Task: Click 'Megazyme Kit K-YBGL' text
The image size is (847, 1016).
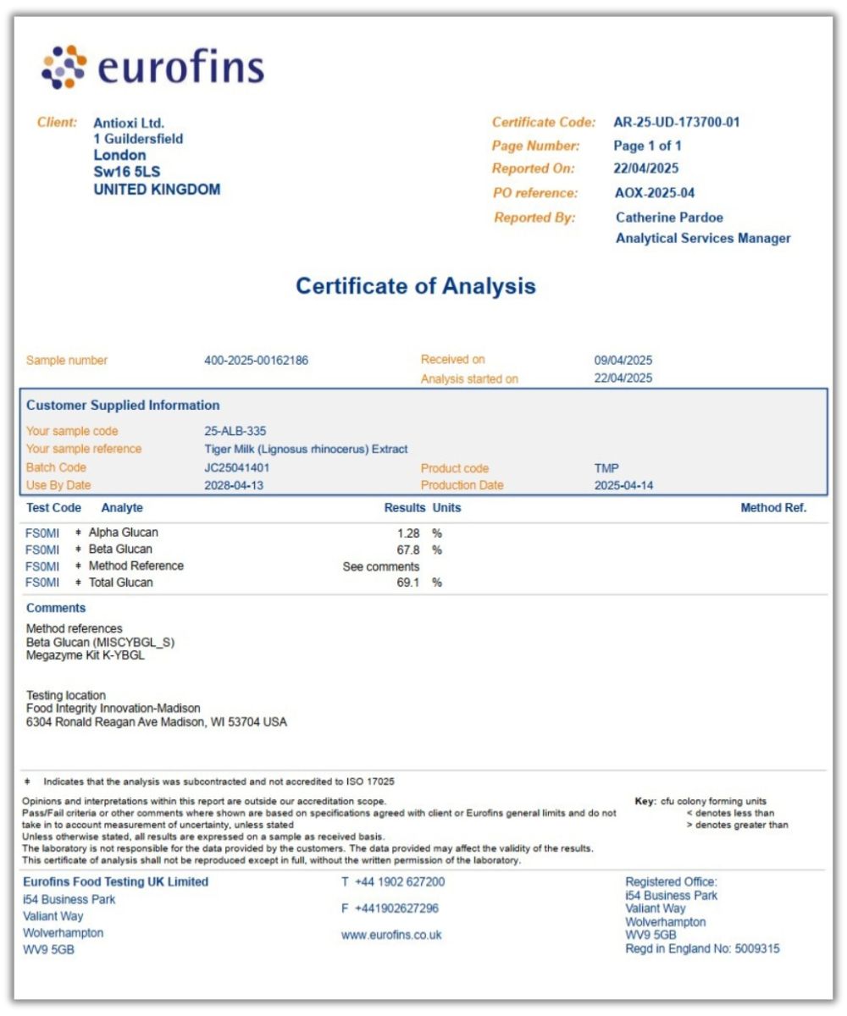Action: 85,655
